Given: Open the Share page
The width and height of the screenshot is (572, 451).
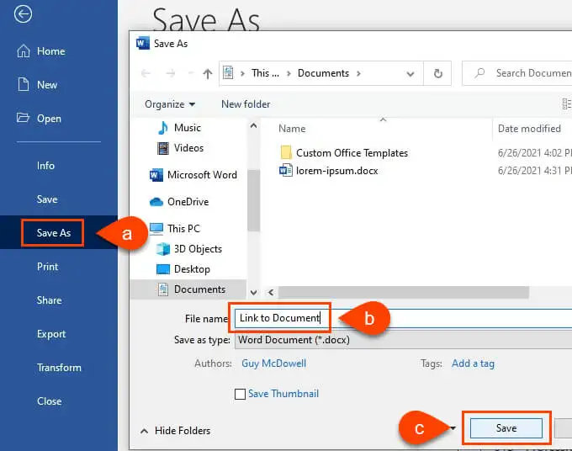Looking at the screenshot, I should click(x=50, y=300).
